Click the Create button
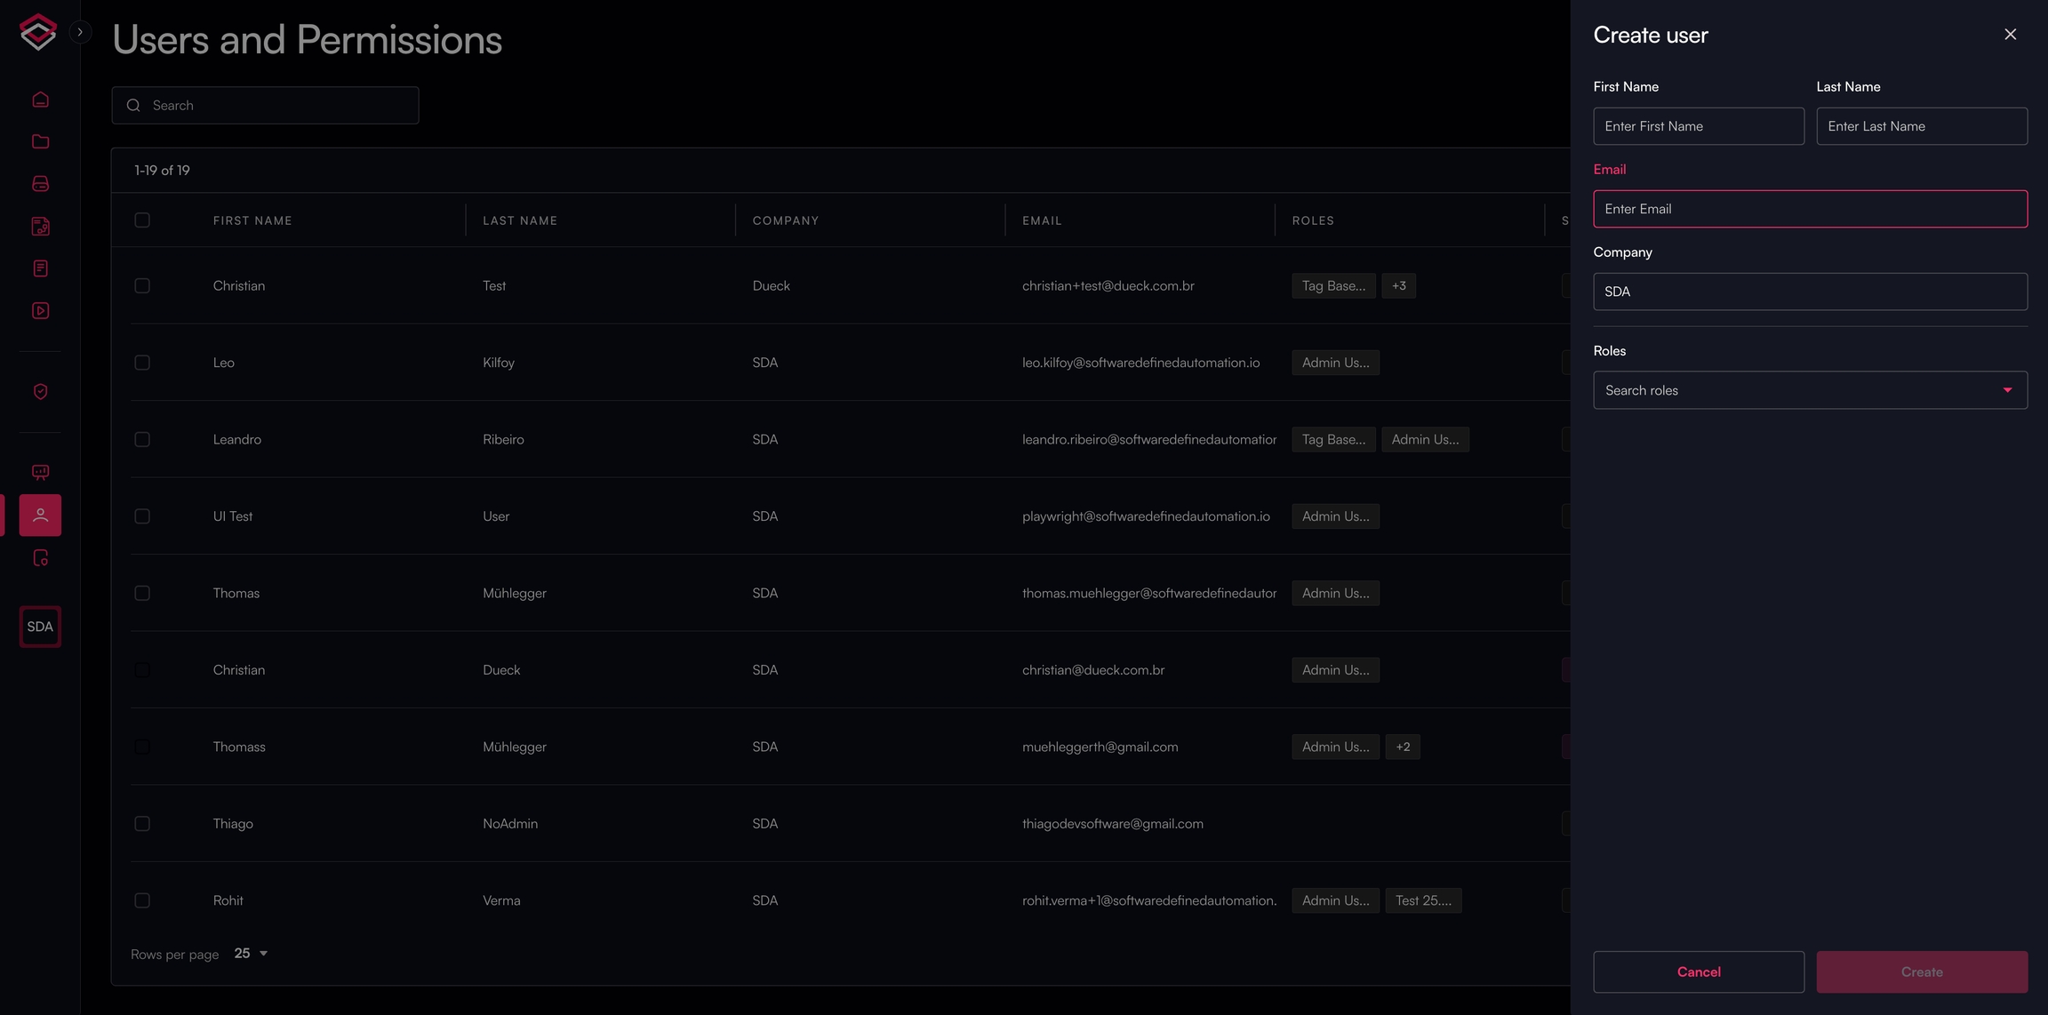This screenshot has width=2048, height=1015. click(x=1921, y=971)
